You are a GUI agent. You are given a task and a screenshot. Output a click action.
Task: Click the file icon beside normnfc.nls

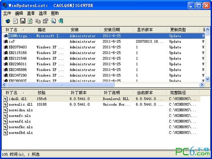[5, 116]
